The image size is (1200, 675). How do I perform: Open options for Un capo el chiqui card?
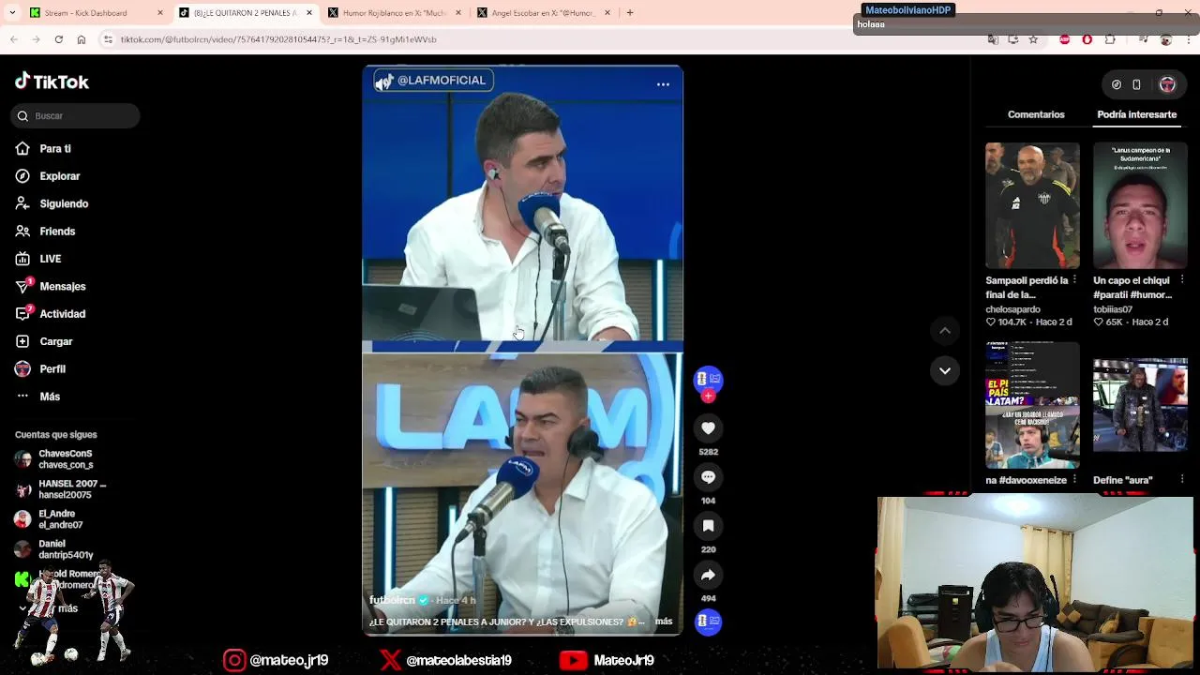(x=1182, y=280)
